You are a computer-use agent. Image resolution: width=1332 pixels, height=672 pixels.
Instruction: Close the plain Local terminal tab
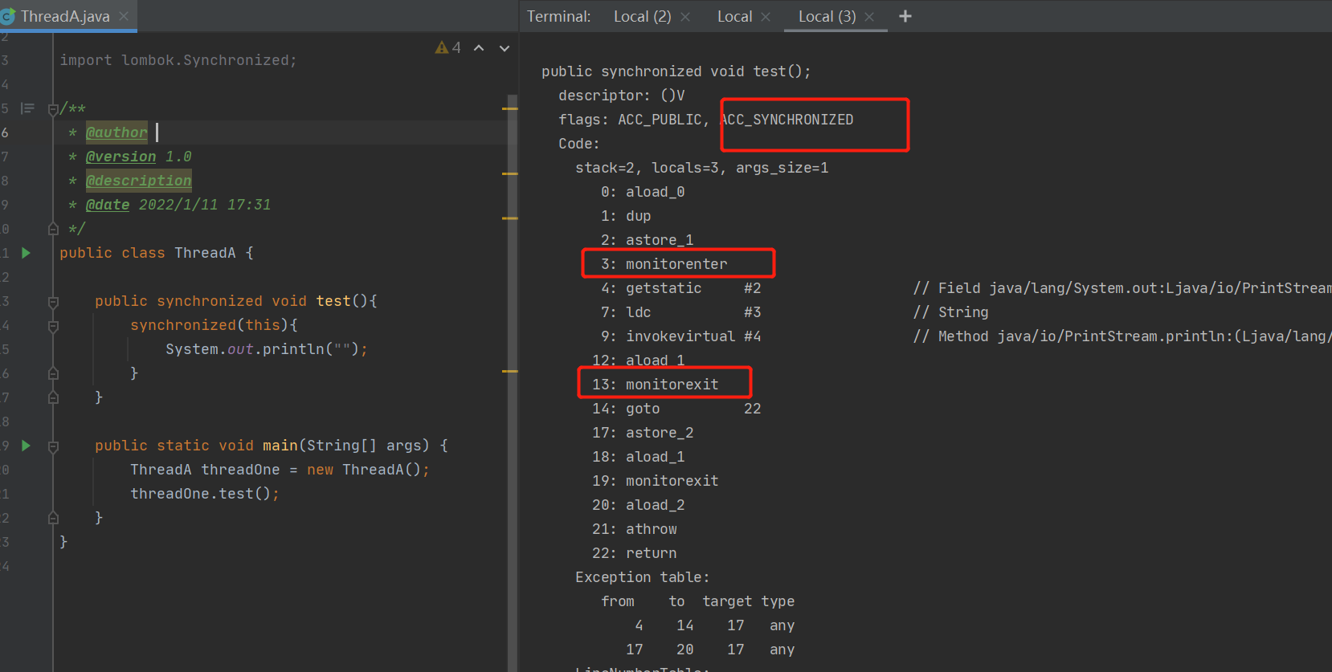(766, 17)
